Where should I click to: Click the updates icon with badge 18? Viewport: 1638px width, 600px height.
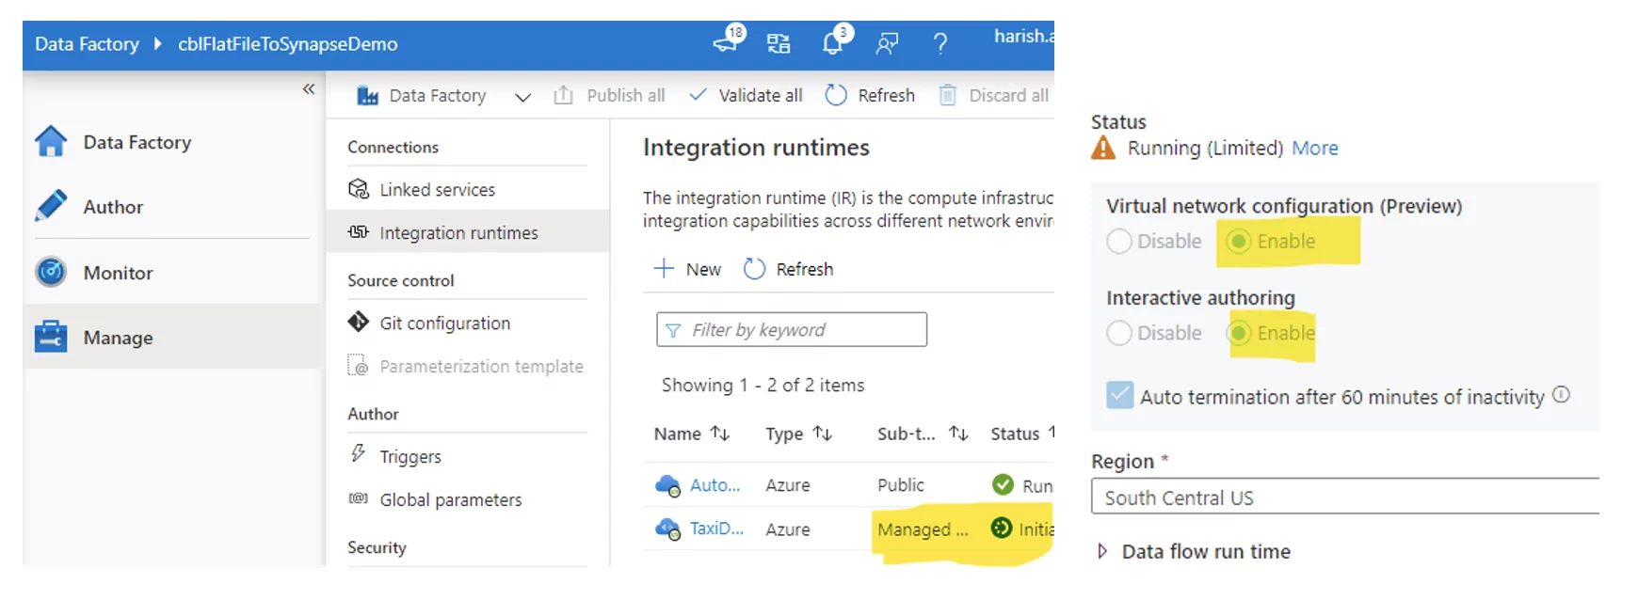pos(728,40)
